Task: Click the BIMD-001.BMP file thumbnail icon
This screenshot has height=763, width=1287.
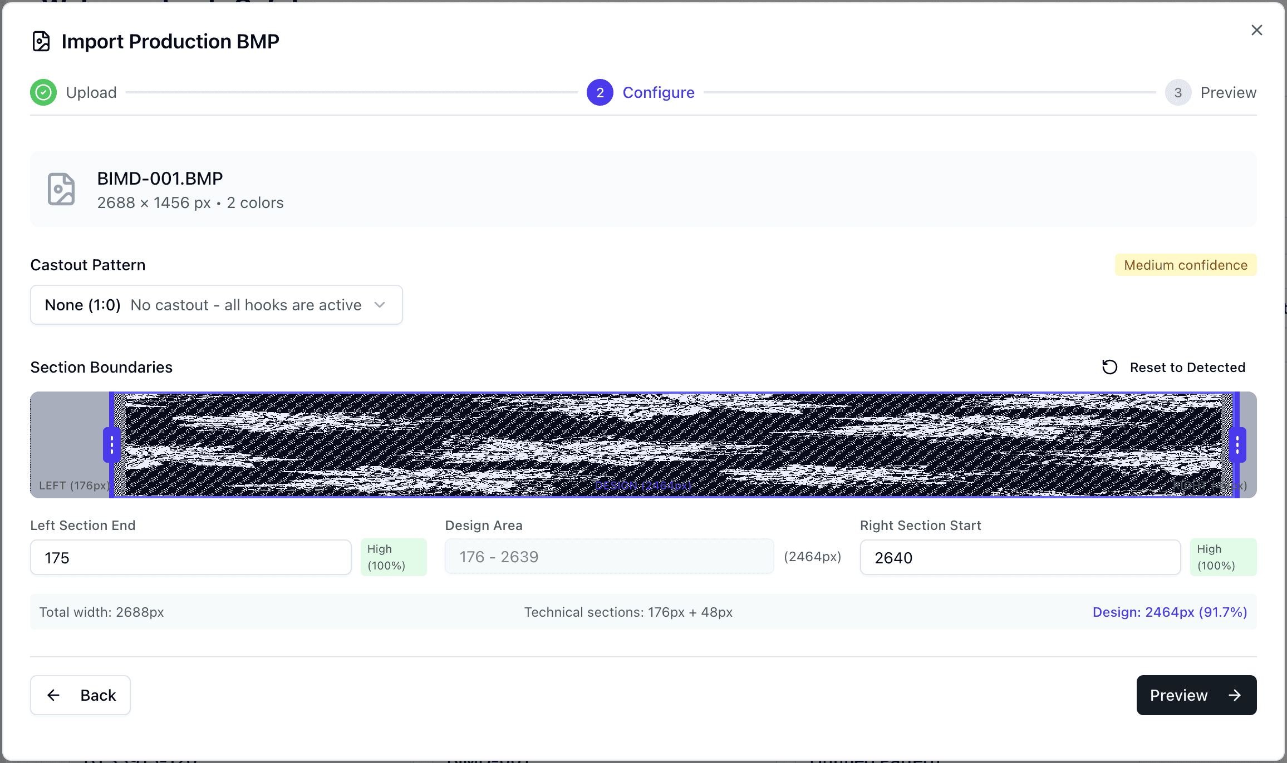Action: pos(61,189)
